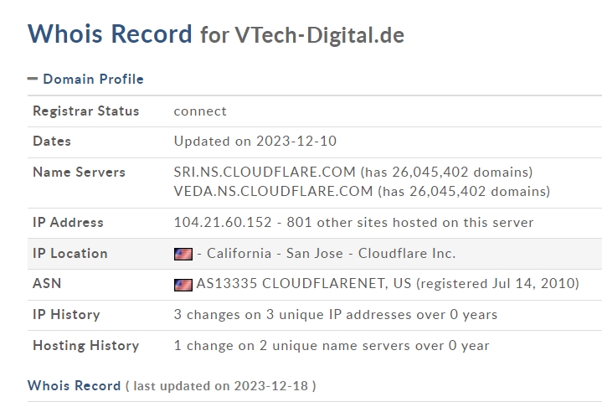Screen dimensions: 602x402
Task: Open VEDA.NS.CLOUDFLARE.COM name server
Action: 273,191
